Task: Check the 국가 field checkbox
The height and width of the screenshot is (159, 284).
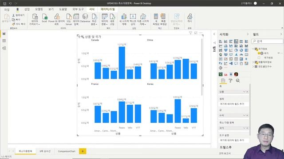Action: [259, 53]
